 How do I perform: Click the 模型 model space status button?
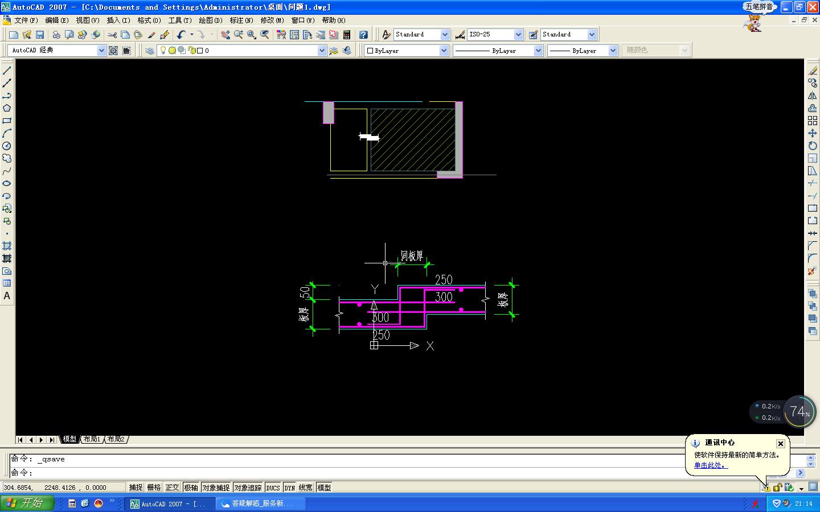click(324, 488)
